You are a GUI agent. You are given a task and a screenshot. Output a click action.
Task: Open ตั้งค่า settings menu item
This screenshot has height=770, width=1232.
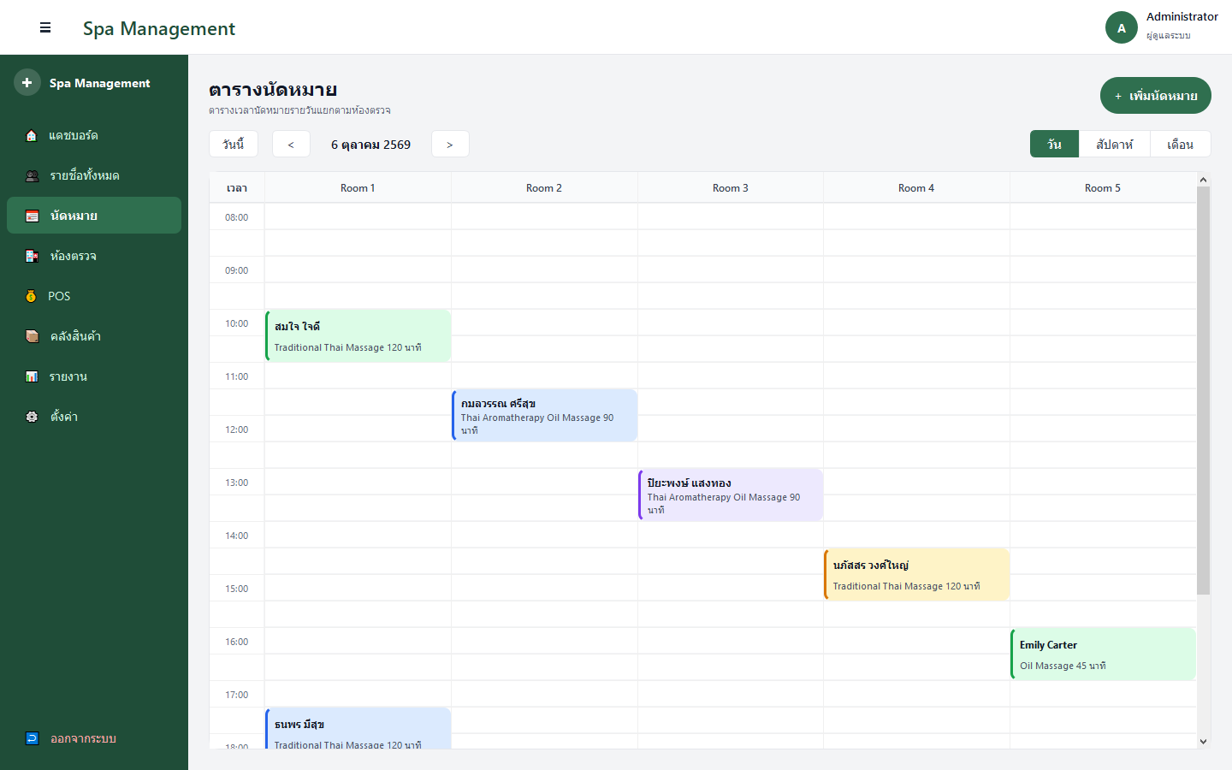(x=94, y=417)
